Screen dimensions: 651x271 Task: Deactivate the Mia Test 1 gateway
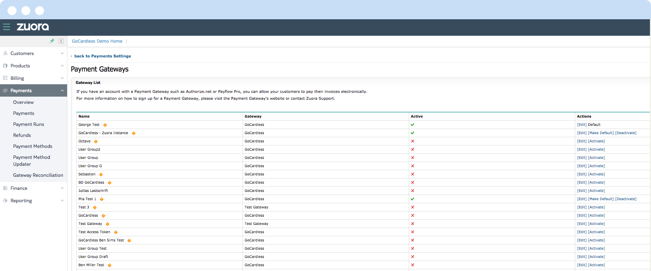point(626,199)
